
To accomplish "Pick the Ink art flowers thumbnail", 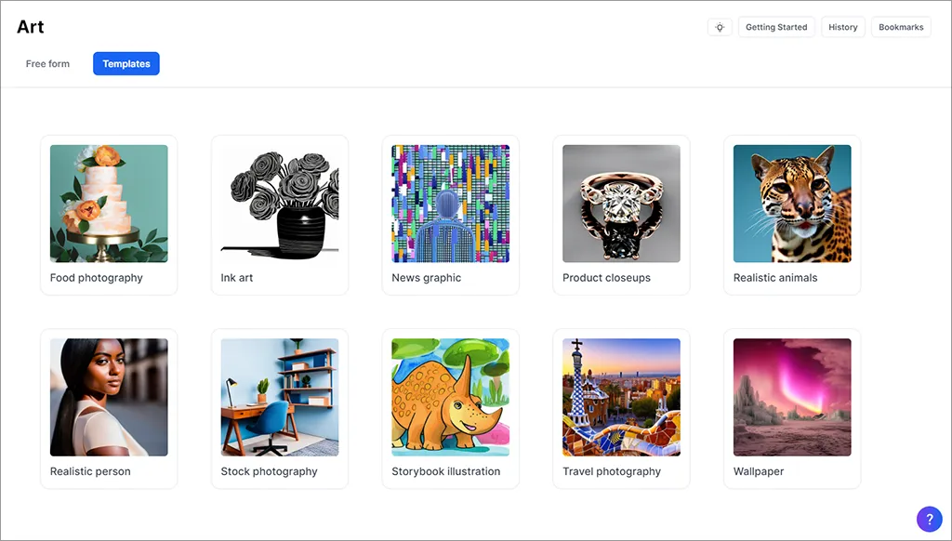I will [280, 204].
